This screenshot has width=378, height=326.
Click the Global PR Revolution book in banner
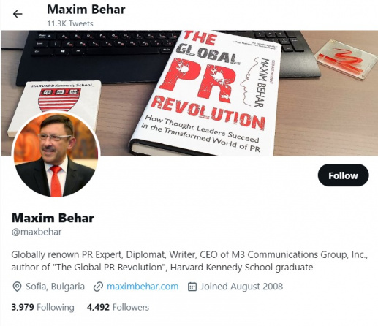click(x=205, y=94)
